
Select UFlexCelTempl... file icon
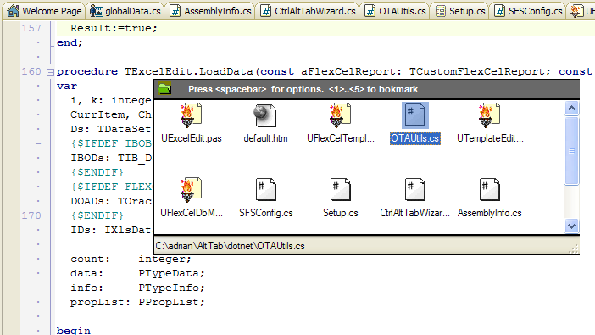[x=340, y=115]
